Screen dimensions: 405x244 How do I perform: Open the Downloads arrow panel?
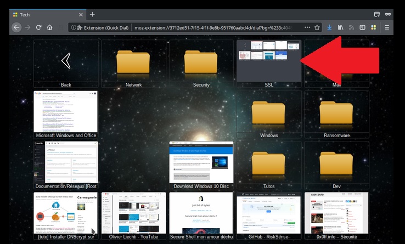[329, 27]
